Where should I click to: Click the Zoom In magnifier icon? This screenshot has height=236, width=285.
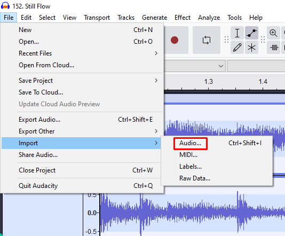tap(273, 33)
